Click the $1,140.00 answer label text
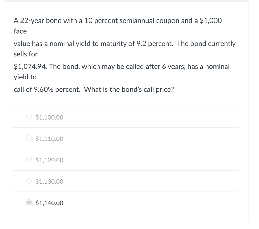 49,203
